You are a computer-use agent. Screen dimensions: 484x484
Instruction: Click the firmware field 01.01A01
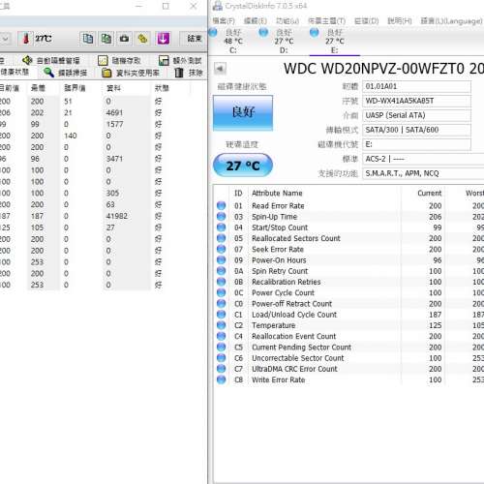coord(416,86)
